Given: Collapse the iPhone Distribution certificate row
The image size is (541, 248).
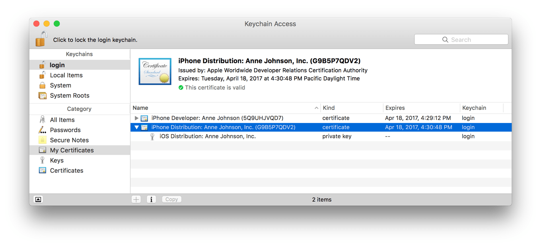Looking at the screenshot, I should coord(136,127).
